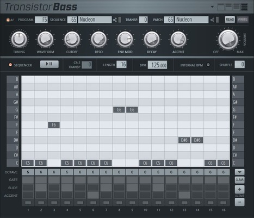This screenshot has width=254, height=218.
Task: Click the READ button
Action: coord(230,20)
